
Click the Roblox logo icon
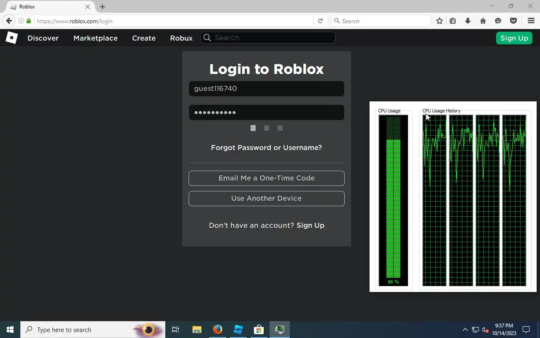click(11, 38)
